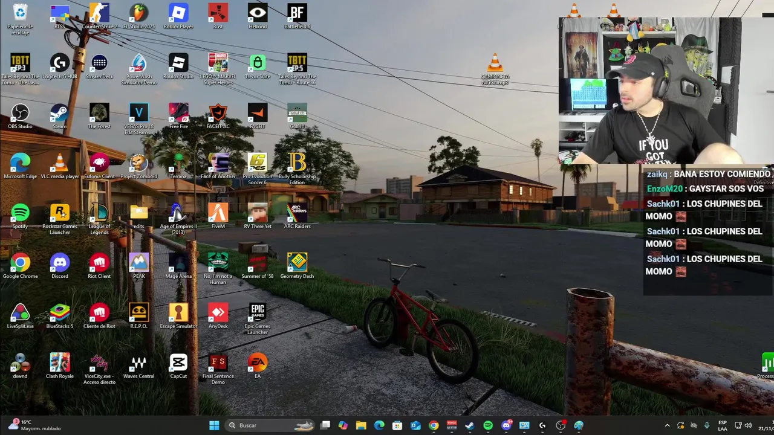Open LEGO MARVEL Super Heroes icon

[218, 70]
